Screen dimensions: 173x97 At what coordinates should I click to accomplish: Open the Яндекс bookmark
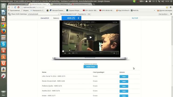[25, 11]
